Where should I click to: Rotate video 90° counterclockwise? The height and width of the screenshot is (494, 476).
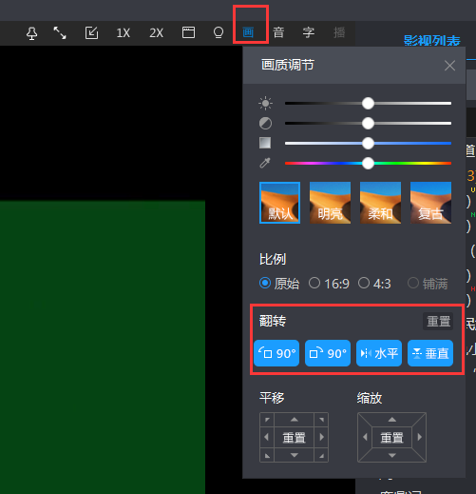click(x=276, y=353)
